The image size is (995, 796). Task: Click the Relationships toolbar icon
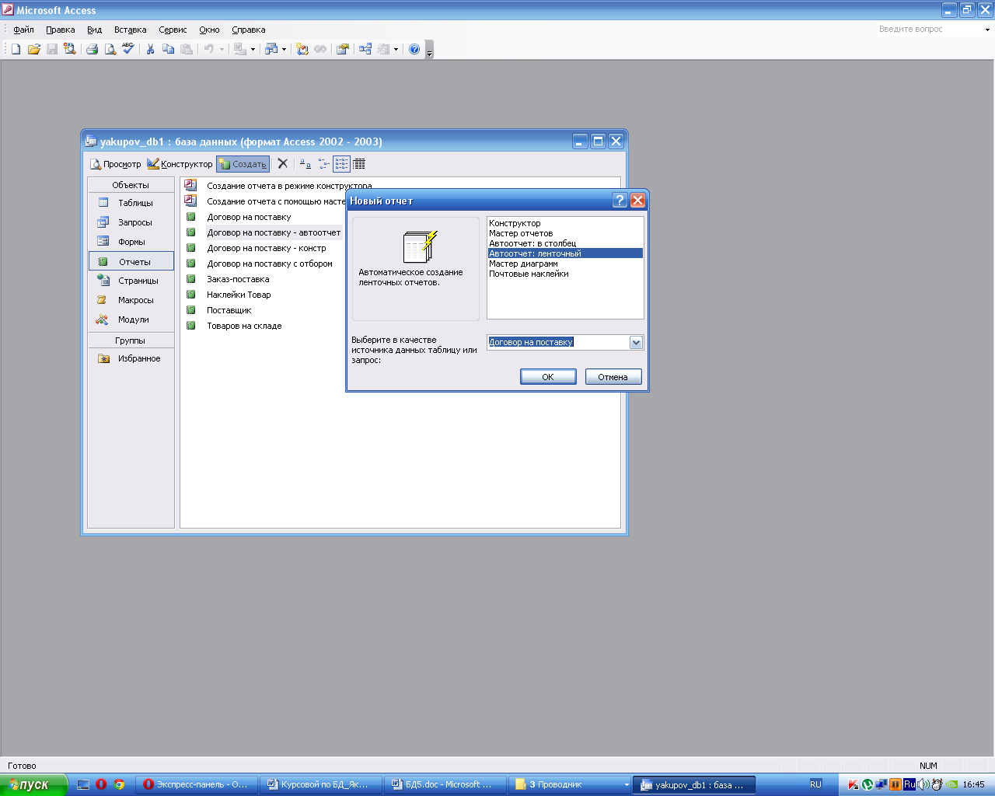click(x=365, y=49)
